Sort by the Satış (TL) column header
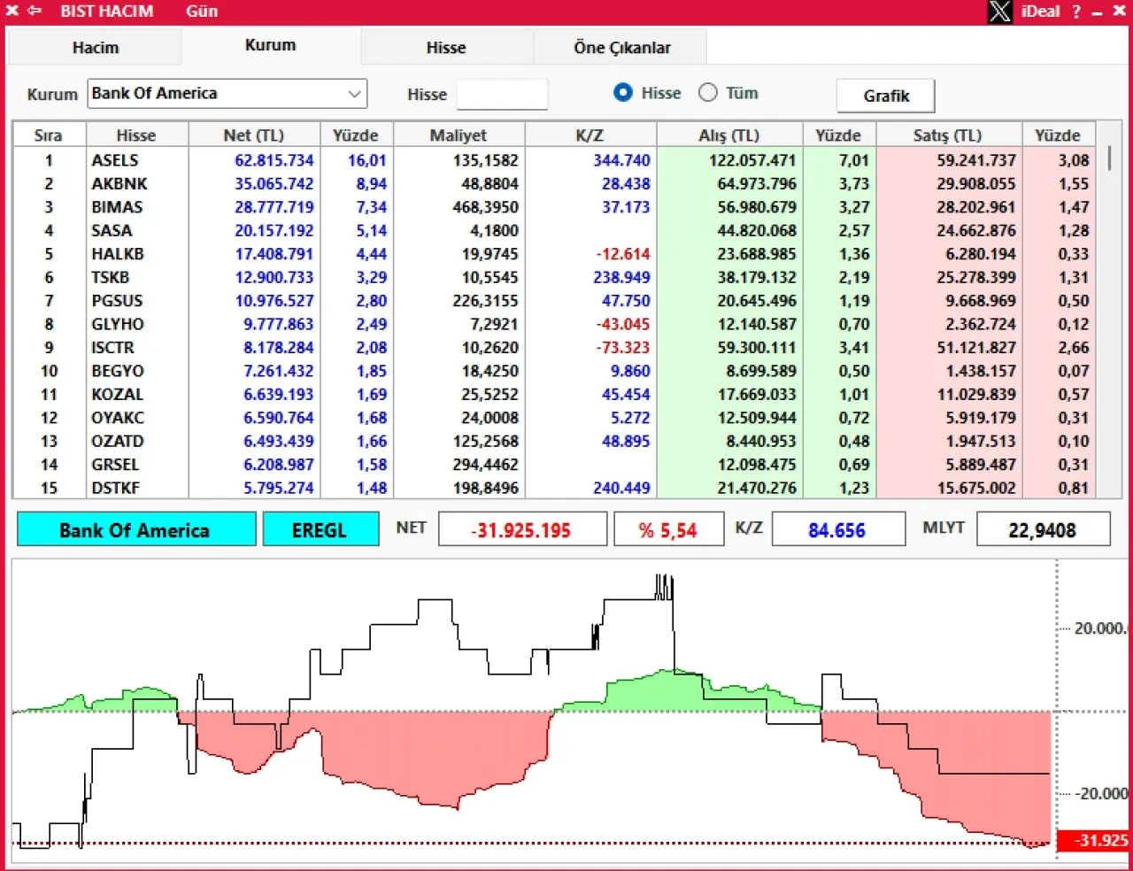1133x871 pixels. (x=948, y=135)
